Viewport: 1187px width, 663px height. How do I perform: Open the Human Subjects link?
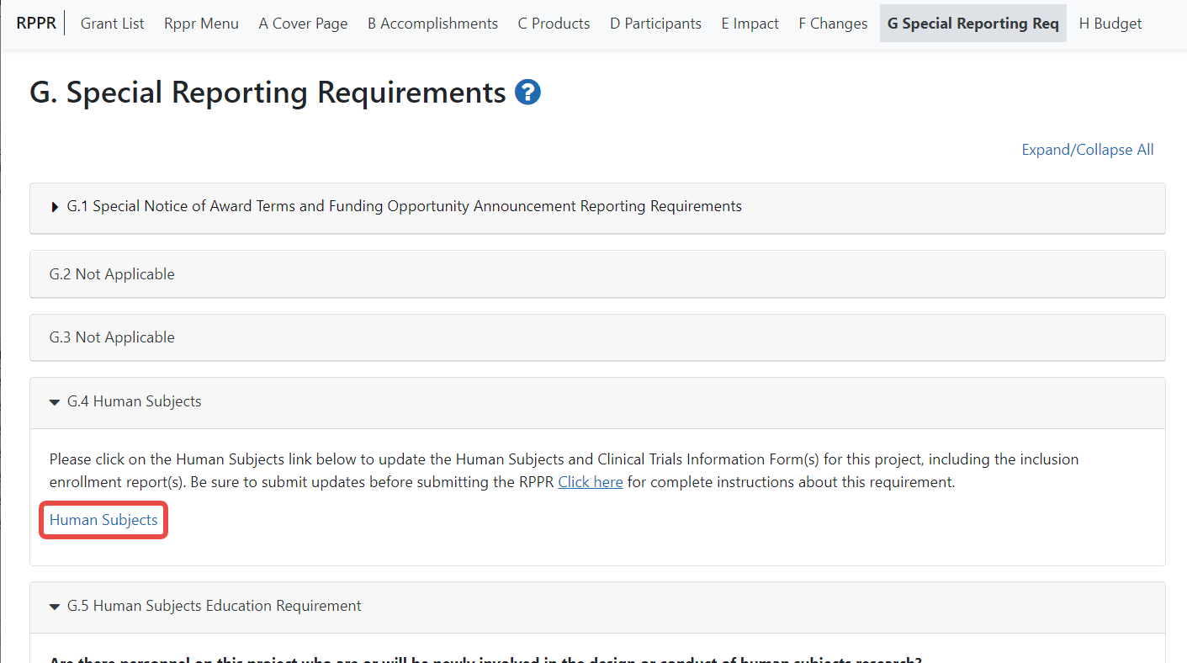pos(103,520)
